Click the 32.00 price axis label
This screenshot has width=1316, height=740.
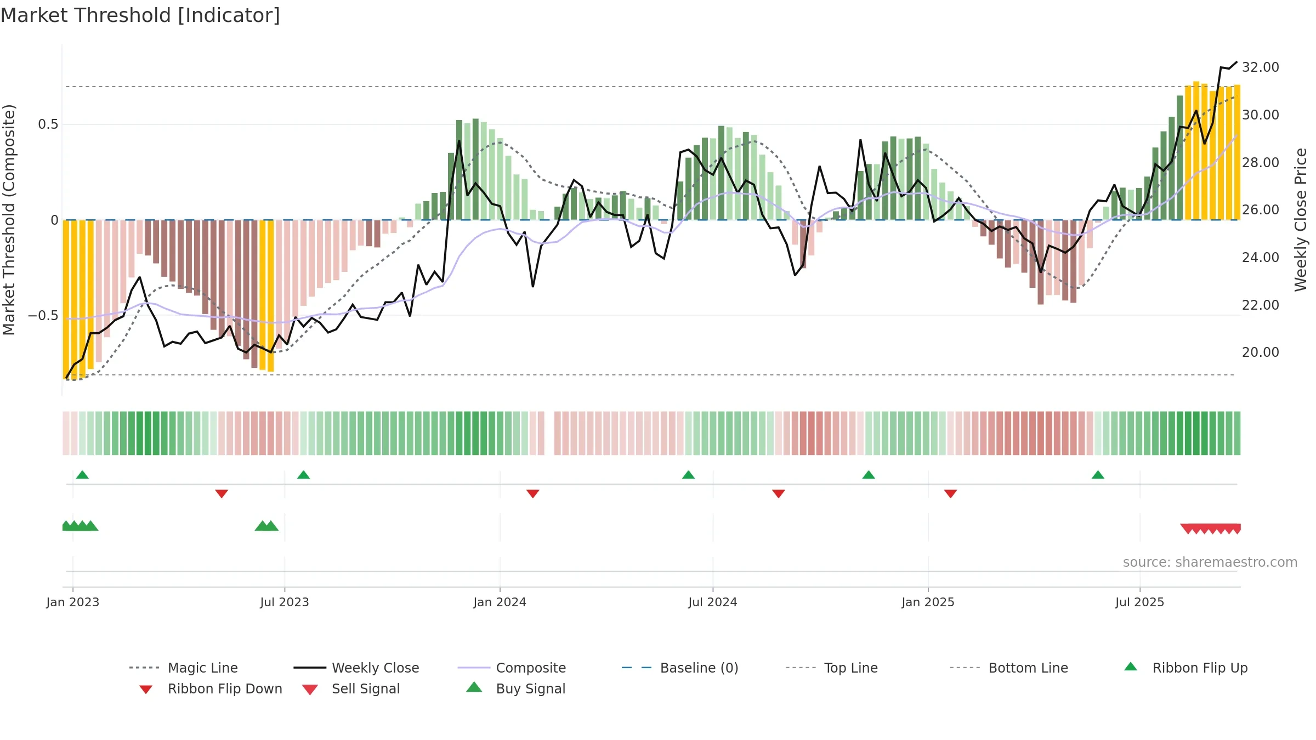coord(1261,67)
